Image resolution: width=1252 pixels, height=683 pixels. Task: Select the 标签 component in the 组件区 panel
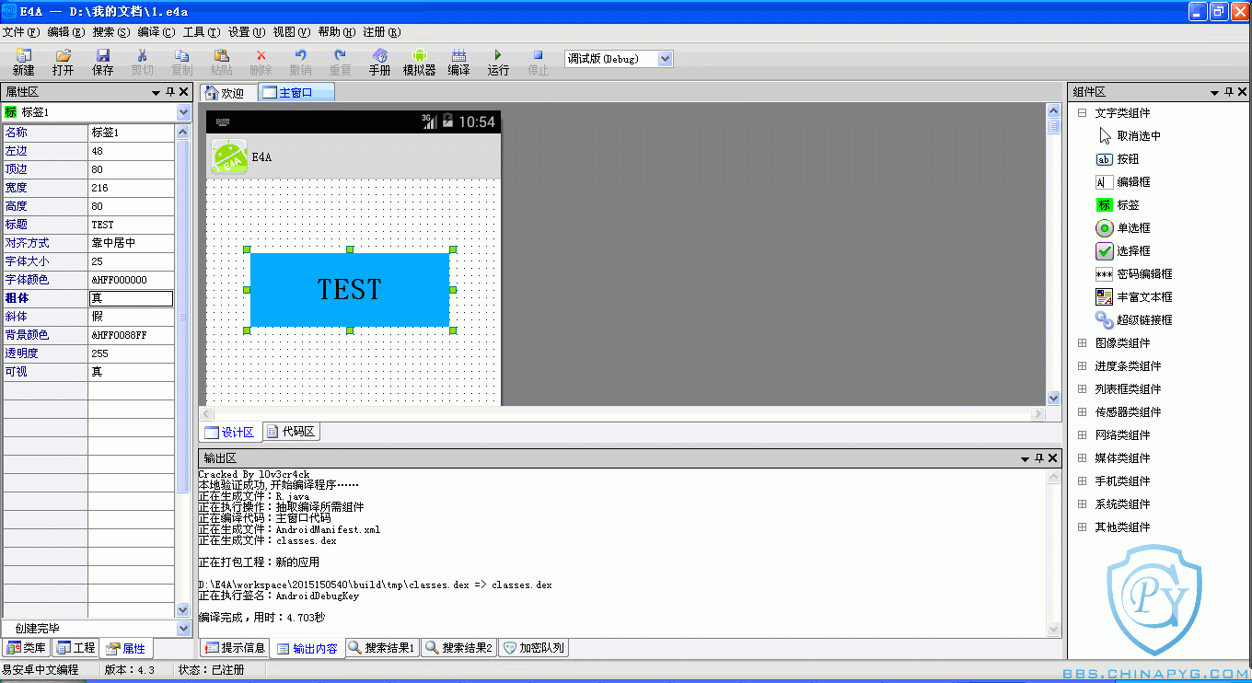[1118, 205]
